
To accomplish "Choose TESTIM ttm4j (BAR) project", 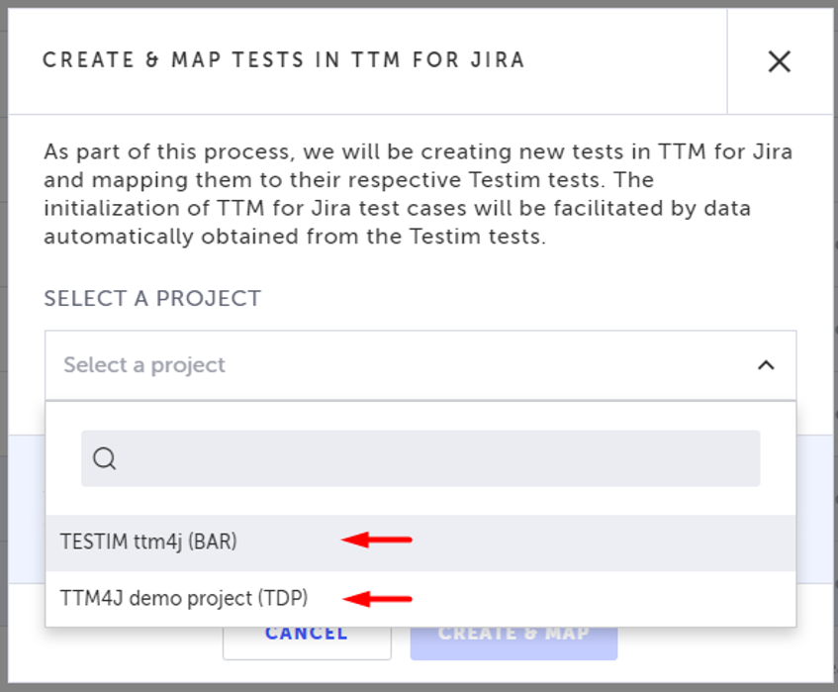I will coord(148,542).
